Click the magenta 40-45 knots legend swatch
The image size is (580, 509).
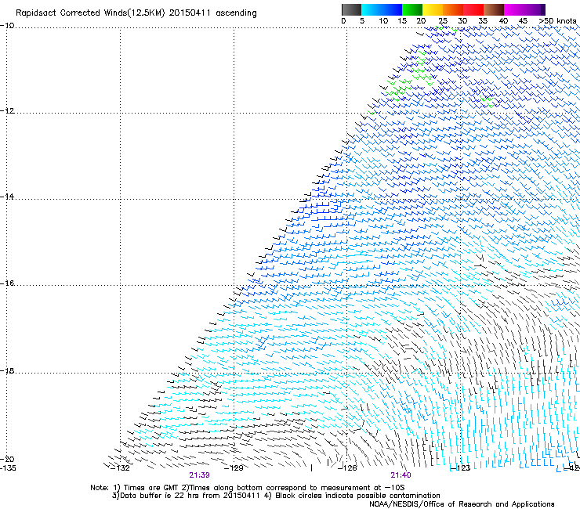[514, 9]
